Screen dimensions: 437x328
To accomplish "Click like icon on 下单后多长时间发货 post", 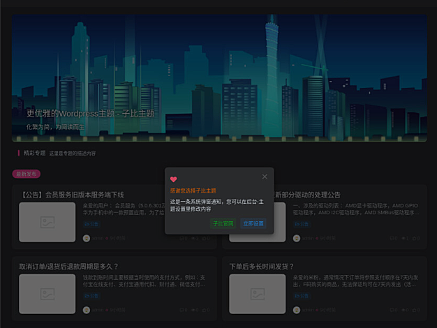I will [x=414, y=310].
